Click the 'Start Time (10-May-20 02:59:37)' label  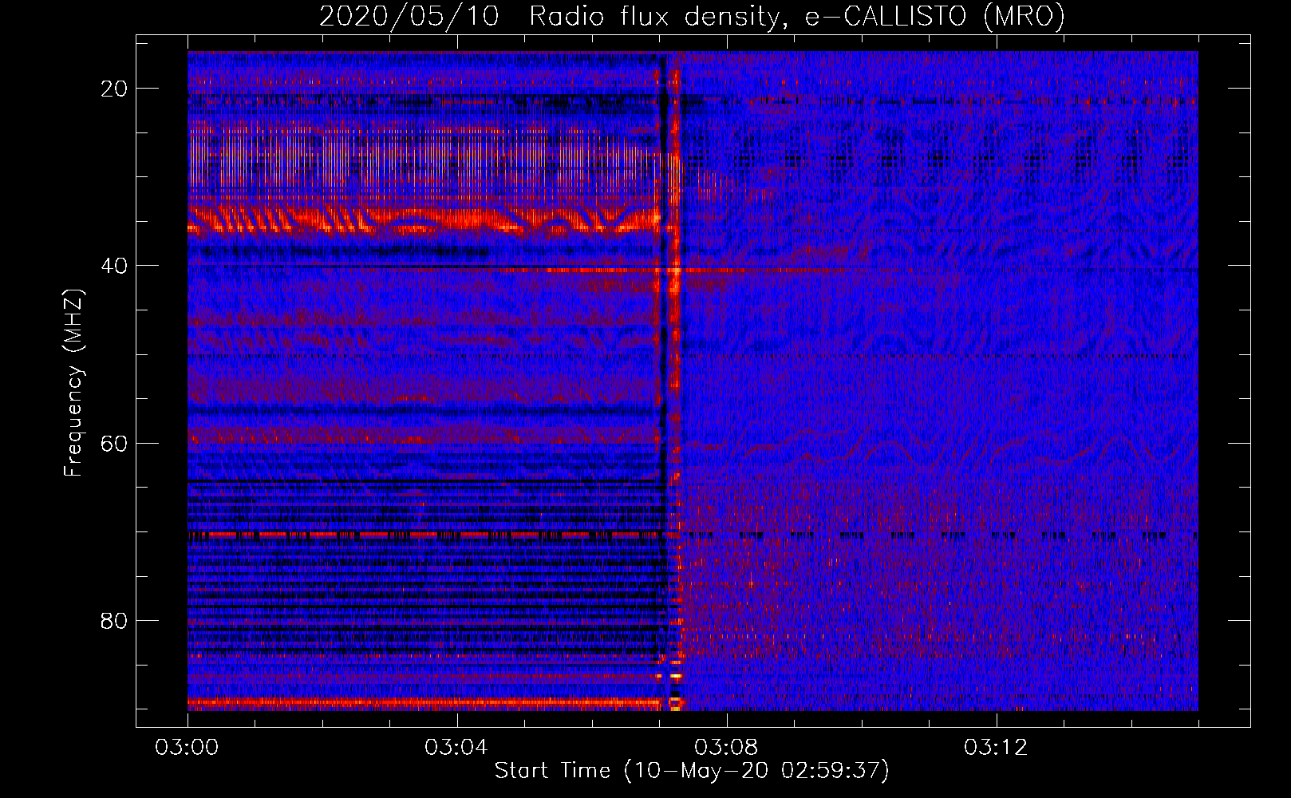(692, 771)
